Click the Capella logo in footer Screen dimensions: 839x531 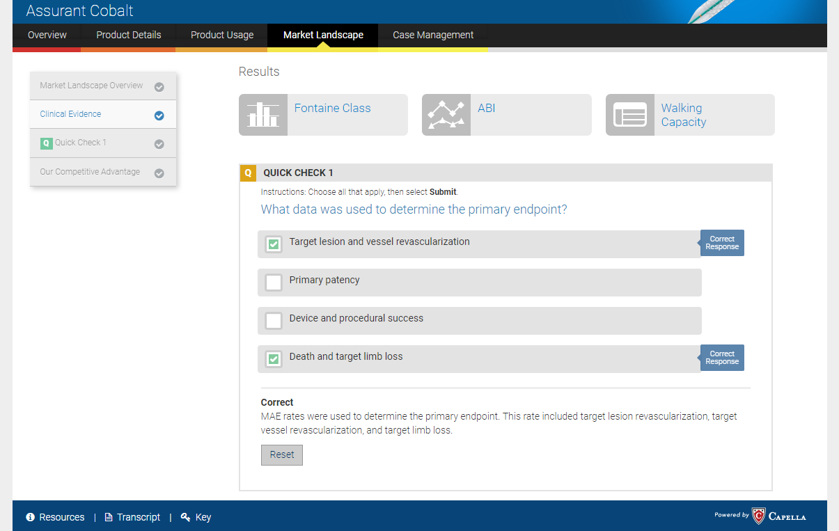[x=779, y=516]
